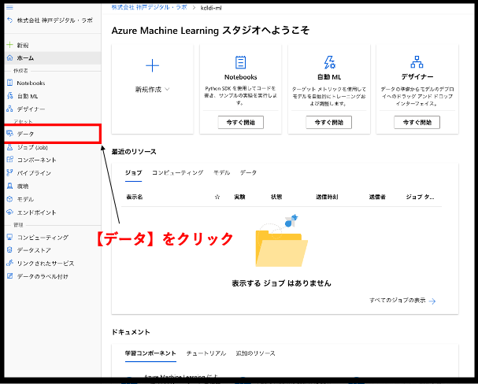Sort by the 送信者 column header

(x=377, y=197)
